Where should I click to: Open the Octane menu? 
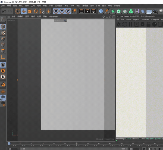point(117,6)
